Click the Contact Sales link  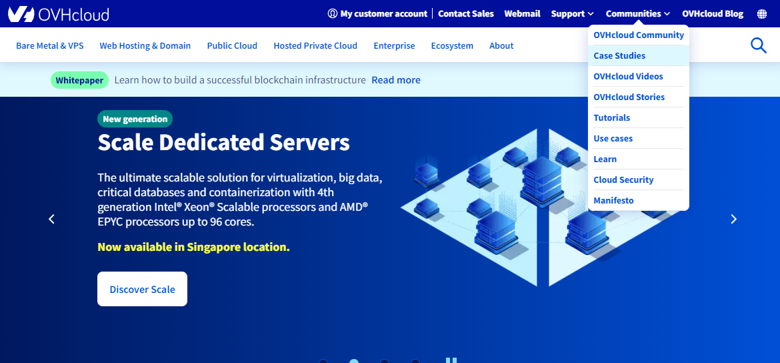click(x=465, y=14)
